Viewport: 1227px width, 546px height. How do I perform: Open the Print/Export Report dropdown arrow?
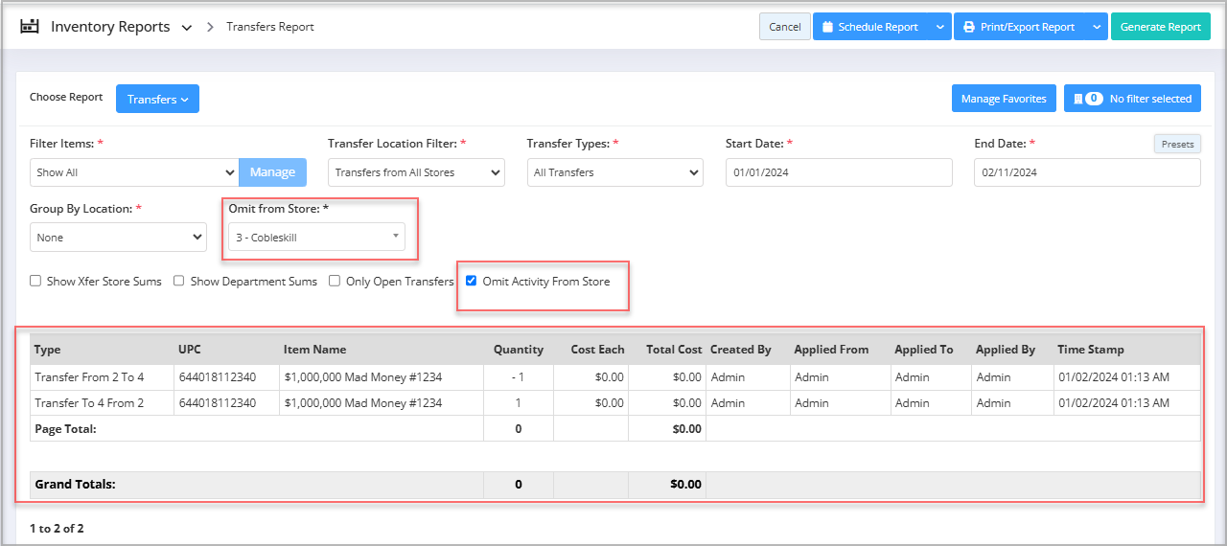click(1097, 27)
